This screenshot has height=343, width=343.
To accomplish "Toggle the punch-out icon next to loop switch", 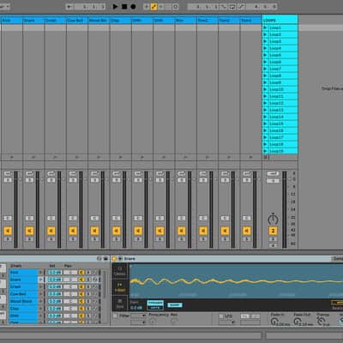I will click(x=242, y=7).
